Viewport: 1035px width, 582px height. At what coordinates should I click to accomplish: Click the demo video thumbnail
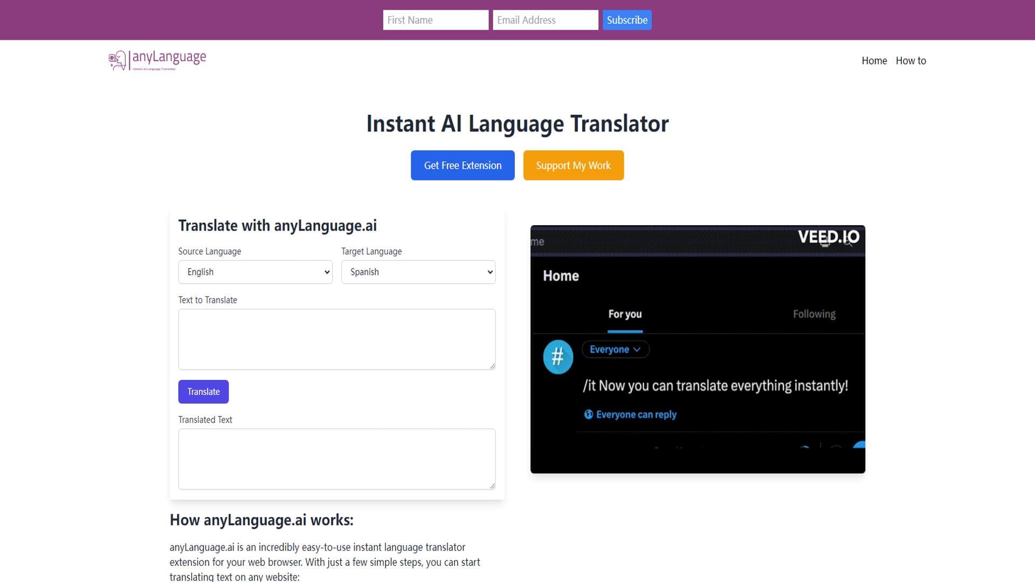tap(698, 349)
